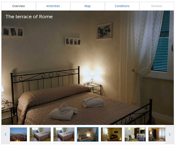
Task: Open the Overview tab
Action: pyautogui.click(x=18, y=6)
